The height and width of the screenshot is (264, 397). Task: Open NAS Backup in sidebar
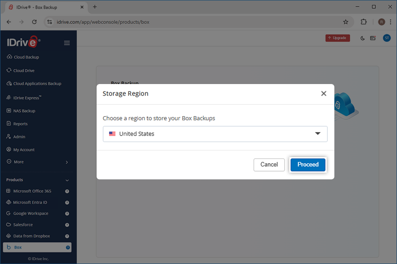point(21,110)
